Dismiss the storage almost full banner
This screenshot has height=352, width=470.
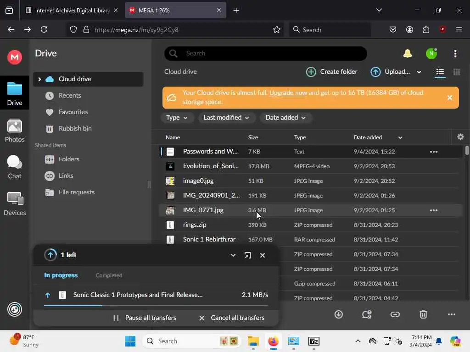(450, 98)
